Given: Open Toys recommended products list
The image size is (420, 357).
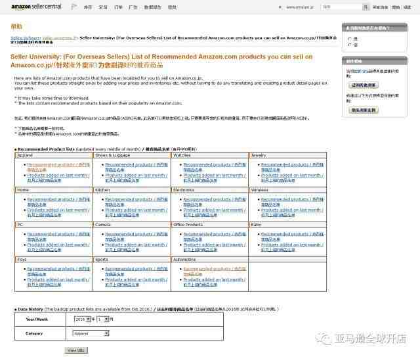Looking at the screenshot, I should [x=58, y=272].
